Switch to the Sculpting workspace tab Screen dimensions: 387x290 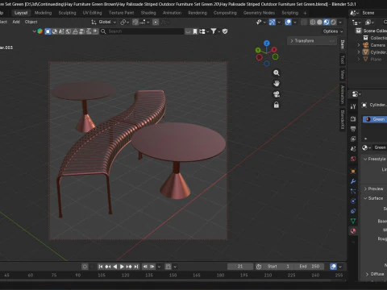67,13
